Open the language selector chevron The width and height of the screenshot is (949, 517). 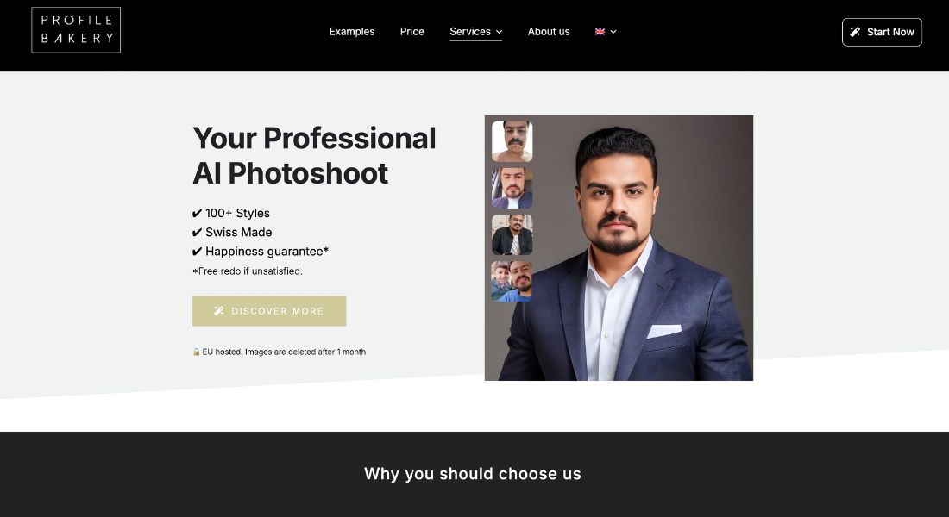[613, 32]
